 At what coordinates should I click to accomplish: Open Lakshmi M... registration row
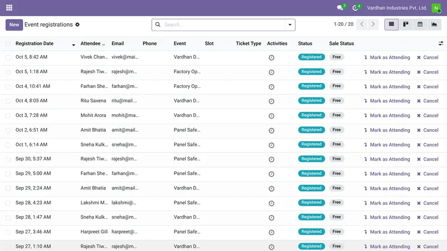[223, 203]
